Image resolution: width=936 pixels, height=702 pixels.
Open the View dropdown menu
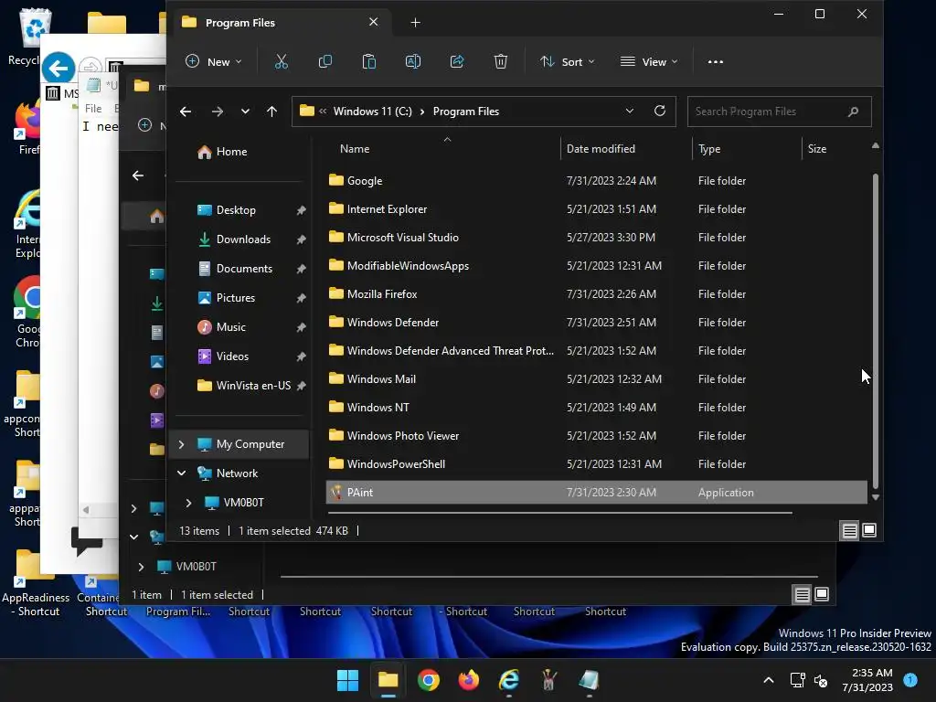(x=649, y=61)
